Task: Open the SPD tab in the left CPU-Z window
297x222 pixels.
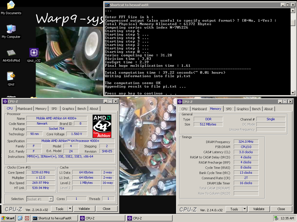Action: click(x=54, y=109)
